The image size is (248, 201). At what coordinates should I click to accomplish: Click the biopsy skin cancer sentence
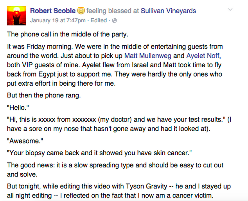[99, 153]
